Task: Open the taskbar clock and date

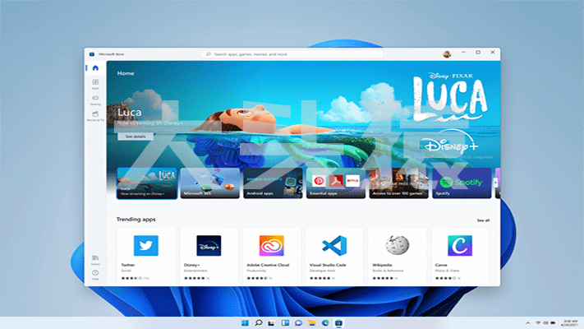Action: (570, 323)
